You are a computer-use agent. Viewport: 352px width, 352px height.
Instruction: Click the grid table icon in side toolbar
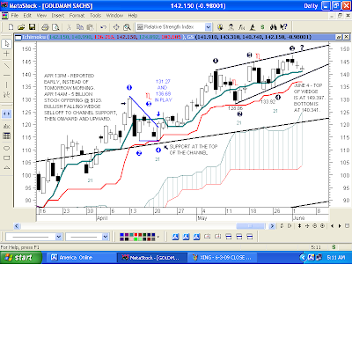click(x=7, y=136)
